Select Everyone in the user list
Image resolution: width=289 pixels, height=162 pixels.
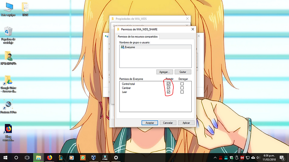coord(155,47)
